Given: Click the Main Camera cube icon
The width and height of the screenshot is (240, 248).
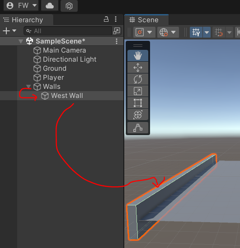Looking at the screenshot, I should coord(37,50).
